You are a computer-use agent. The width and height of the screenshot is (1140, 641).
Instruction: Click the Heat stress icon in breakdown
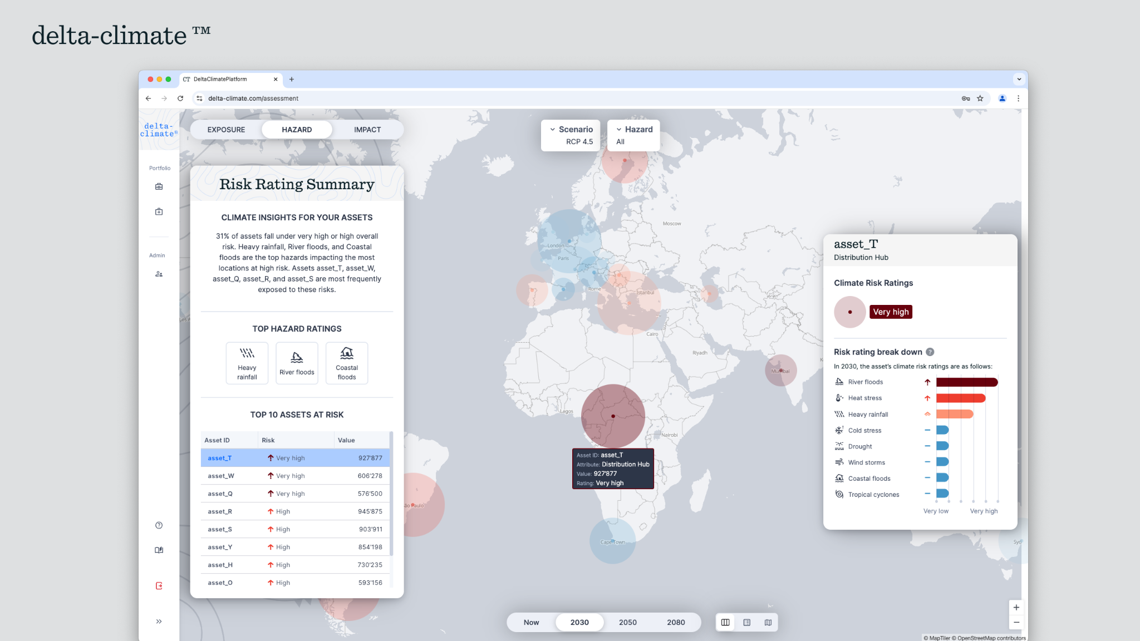pyautogui.click(x=839, y=398)
